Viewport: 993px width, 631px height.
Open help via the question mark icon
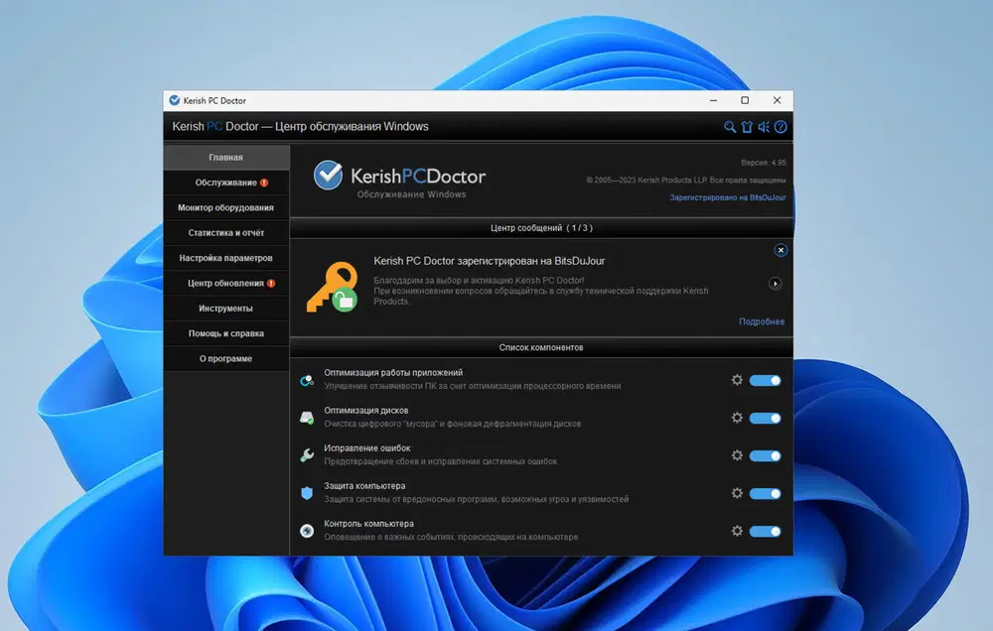pos(780,127)
